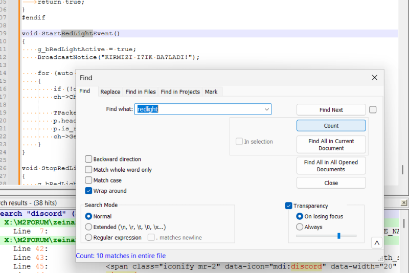Click Find All in Current Document
The image size is (409, 273).
[x=331, y=145]
